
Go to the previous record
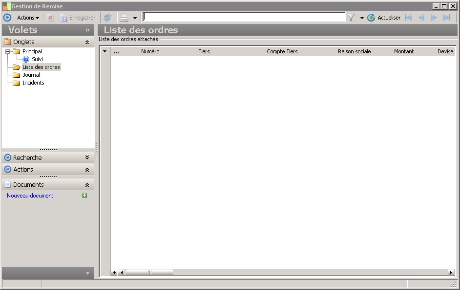(x=421, y=18)
